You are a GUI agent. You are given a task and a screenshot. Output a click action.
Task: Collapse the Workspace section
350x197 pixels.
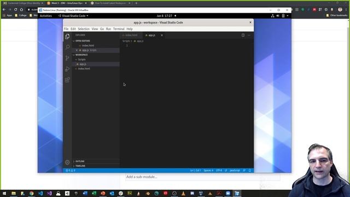pyautogui.click(x=96, y=55)
